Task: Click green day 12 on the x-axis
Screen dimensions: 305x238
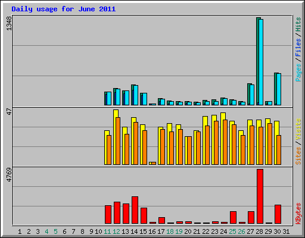Action: [116, 231]
